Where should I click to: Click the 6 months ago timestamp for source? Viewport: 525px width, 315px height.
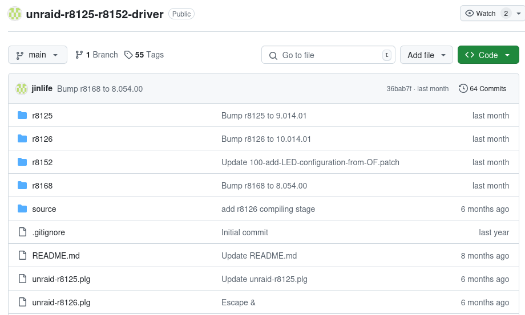tap(485, 209)
